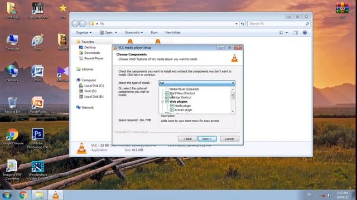This screenshot has height=200, width=357.
Task: Click the VLC cone icon in details pane
Action: point(81,148)
